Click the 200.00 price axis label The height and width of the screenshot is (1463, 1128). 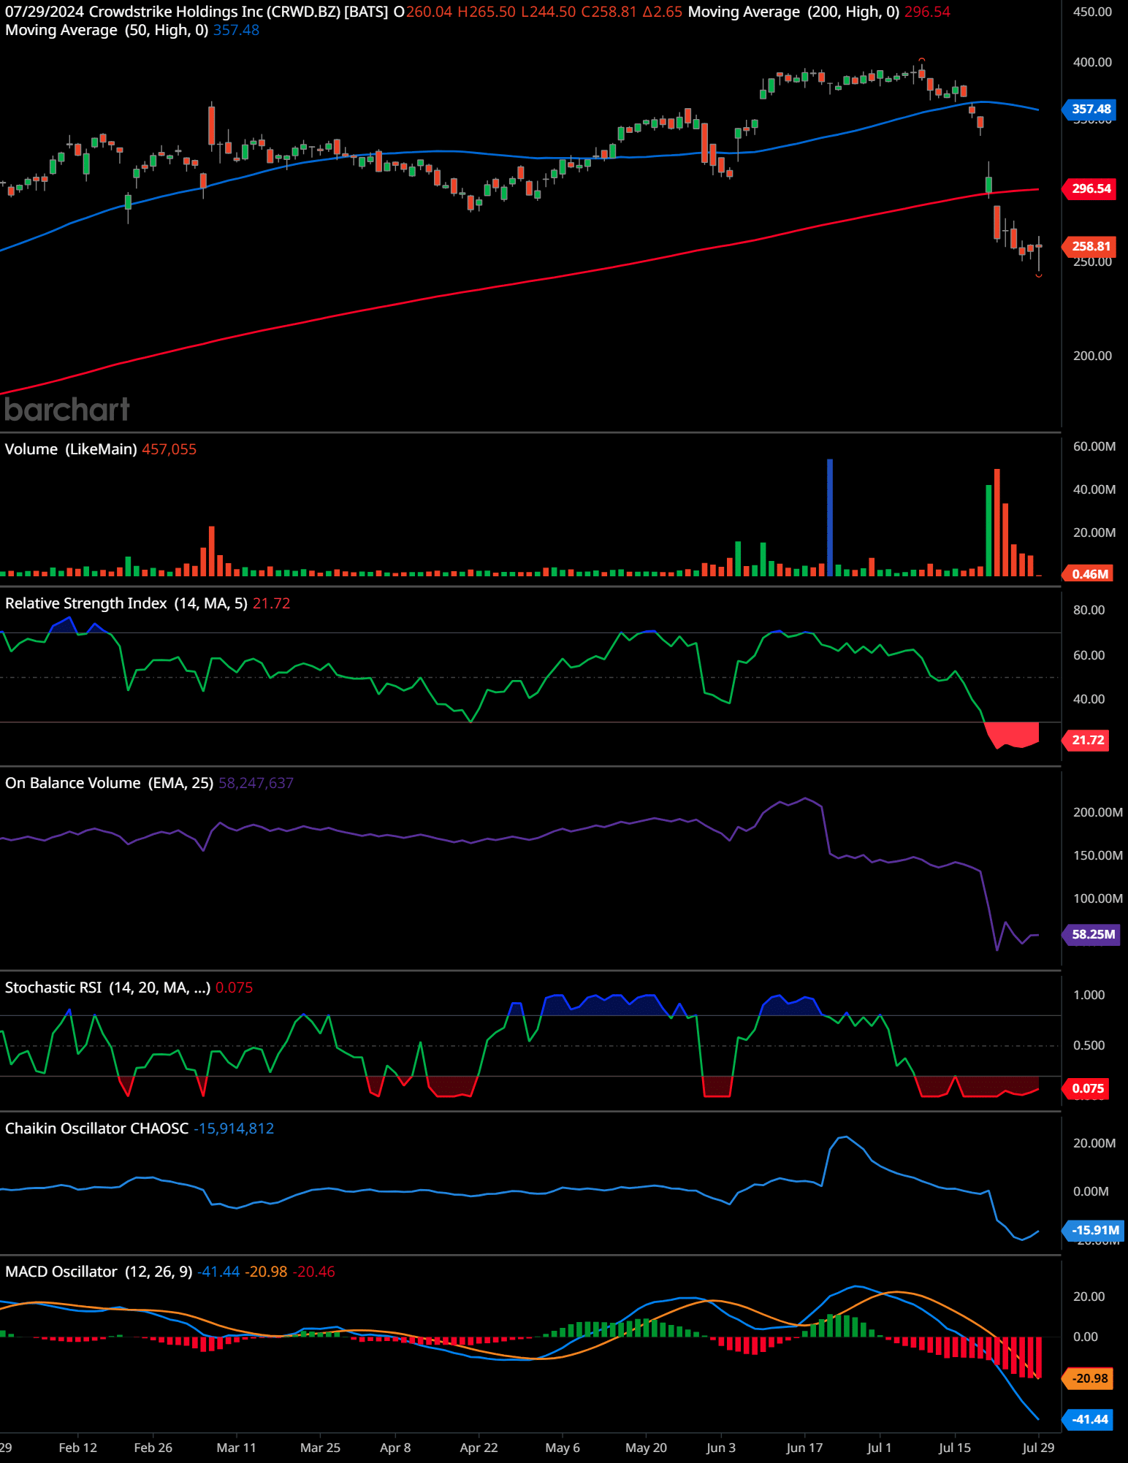[1092, 356]
